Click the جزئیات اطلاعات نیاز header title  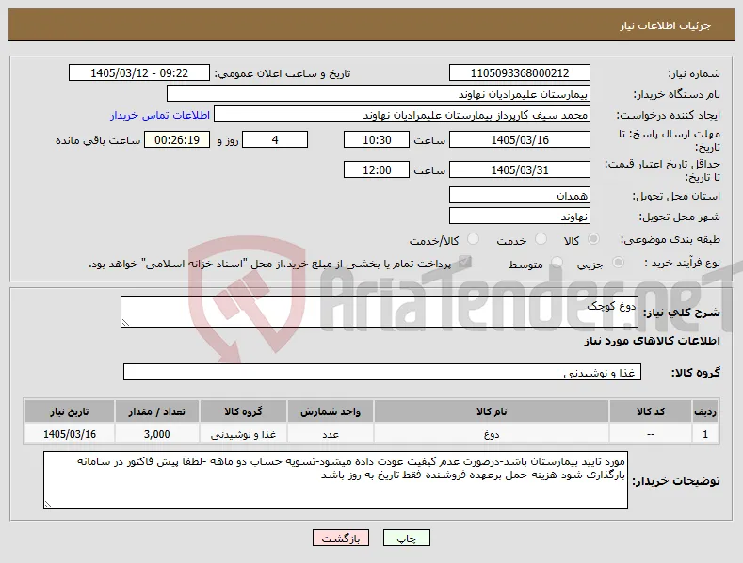coord(665,25)
